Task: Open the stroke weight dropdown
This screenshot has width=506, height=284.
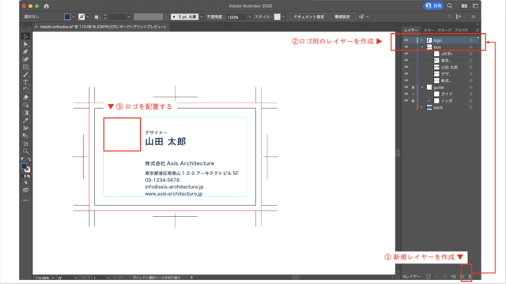Action: (129, 17)
